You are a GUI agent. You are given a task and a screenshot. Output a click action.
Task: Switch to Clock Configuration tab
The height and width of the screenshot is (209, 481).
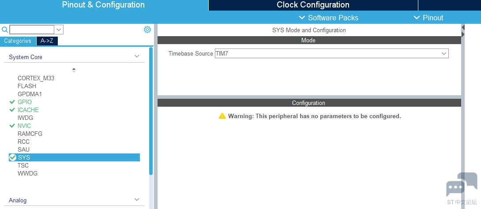[x=313, y=5]
